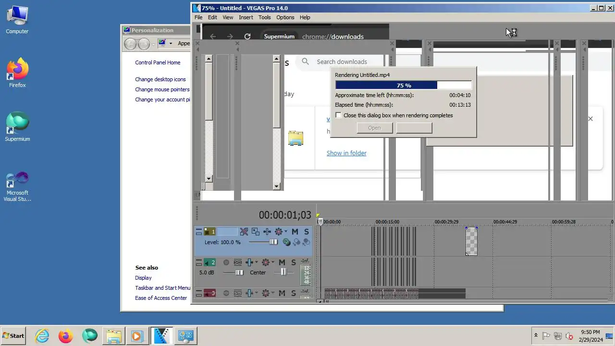The image size is (615, 346).
Task: Show hidden tray icons arrow
Action: 536,335
